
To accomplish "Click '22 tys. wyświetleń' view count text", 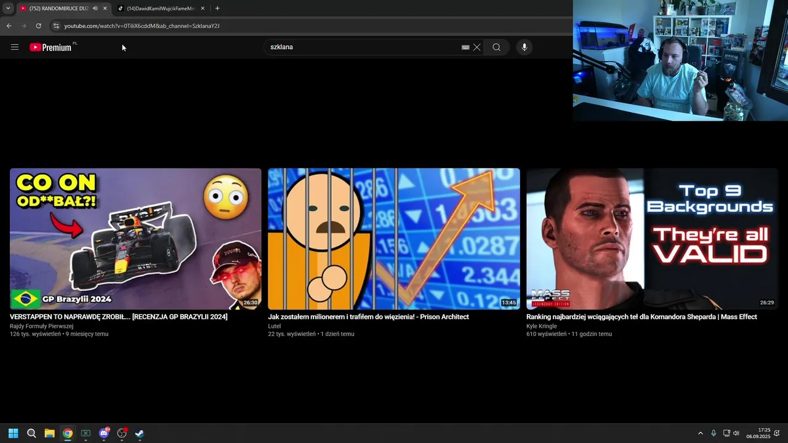I will [292, 334].
